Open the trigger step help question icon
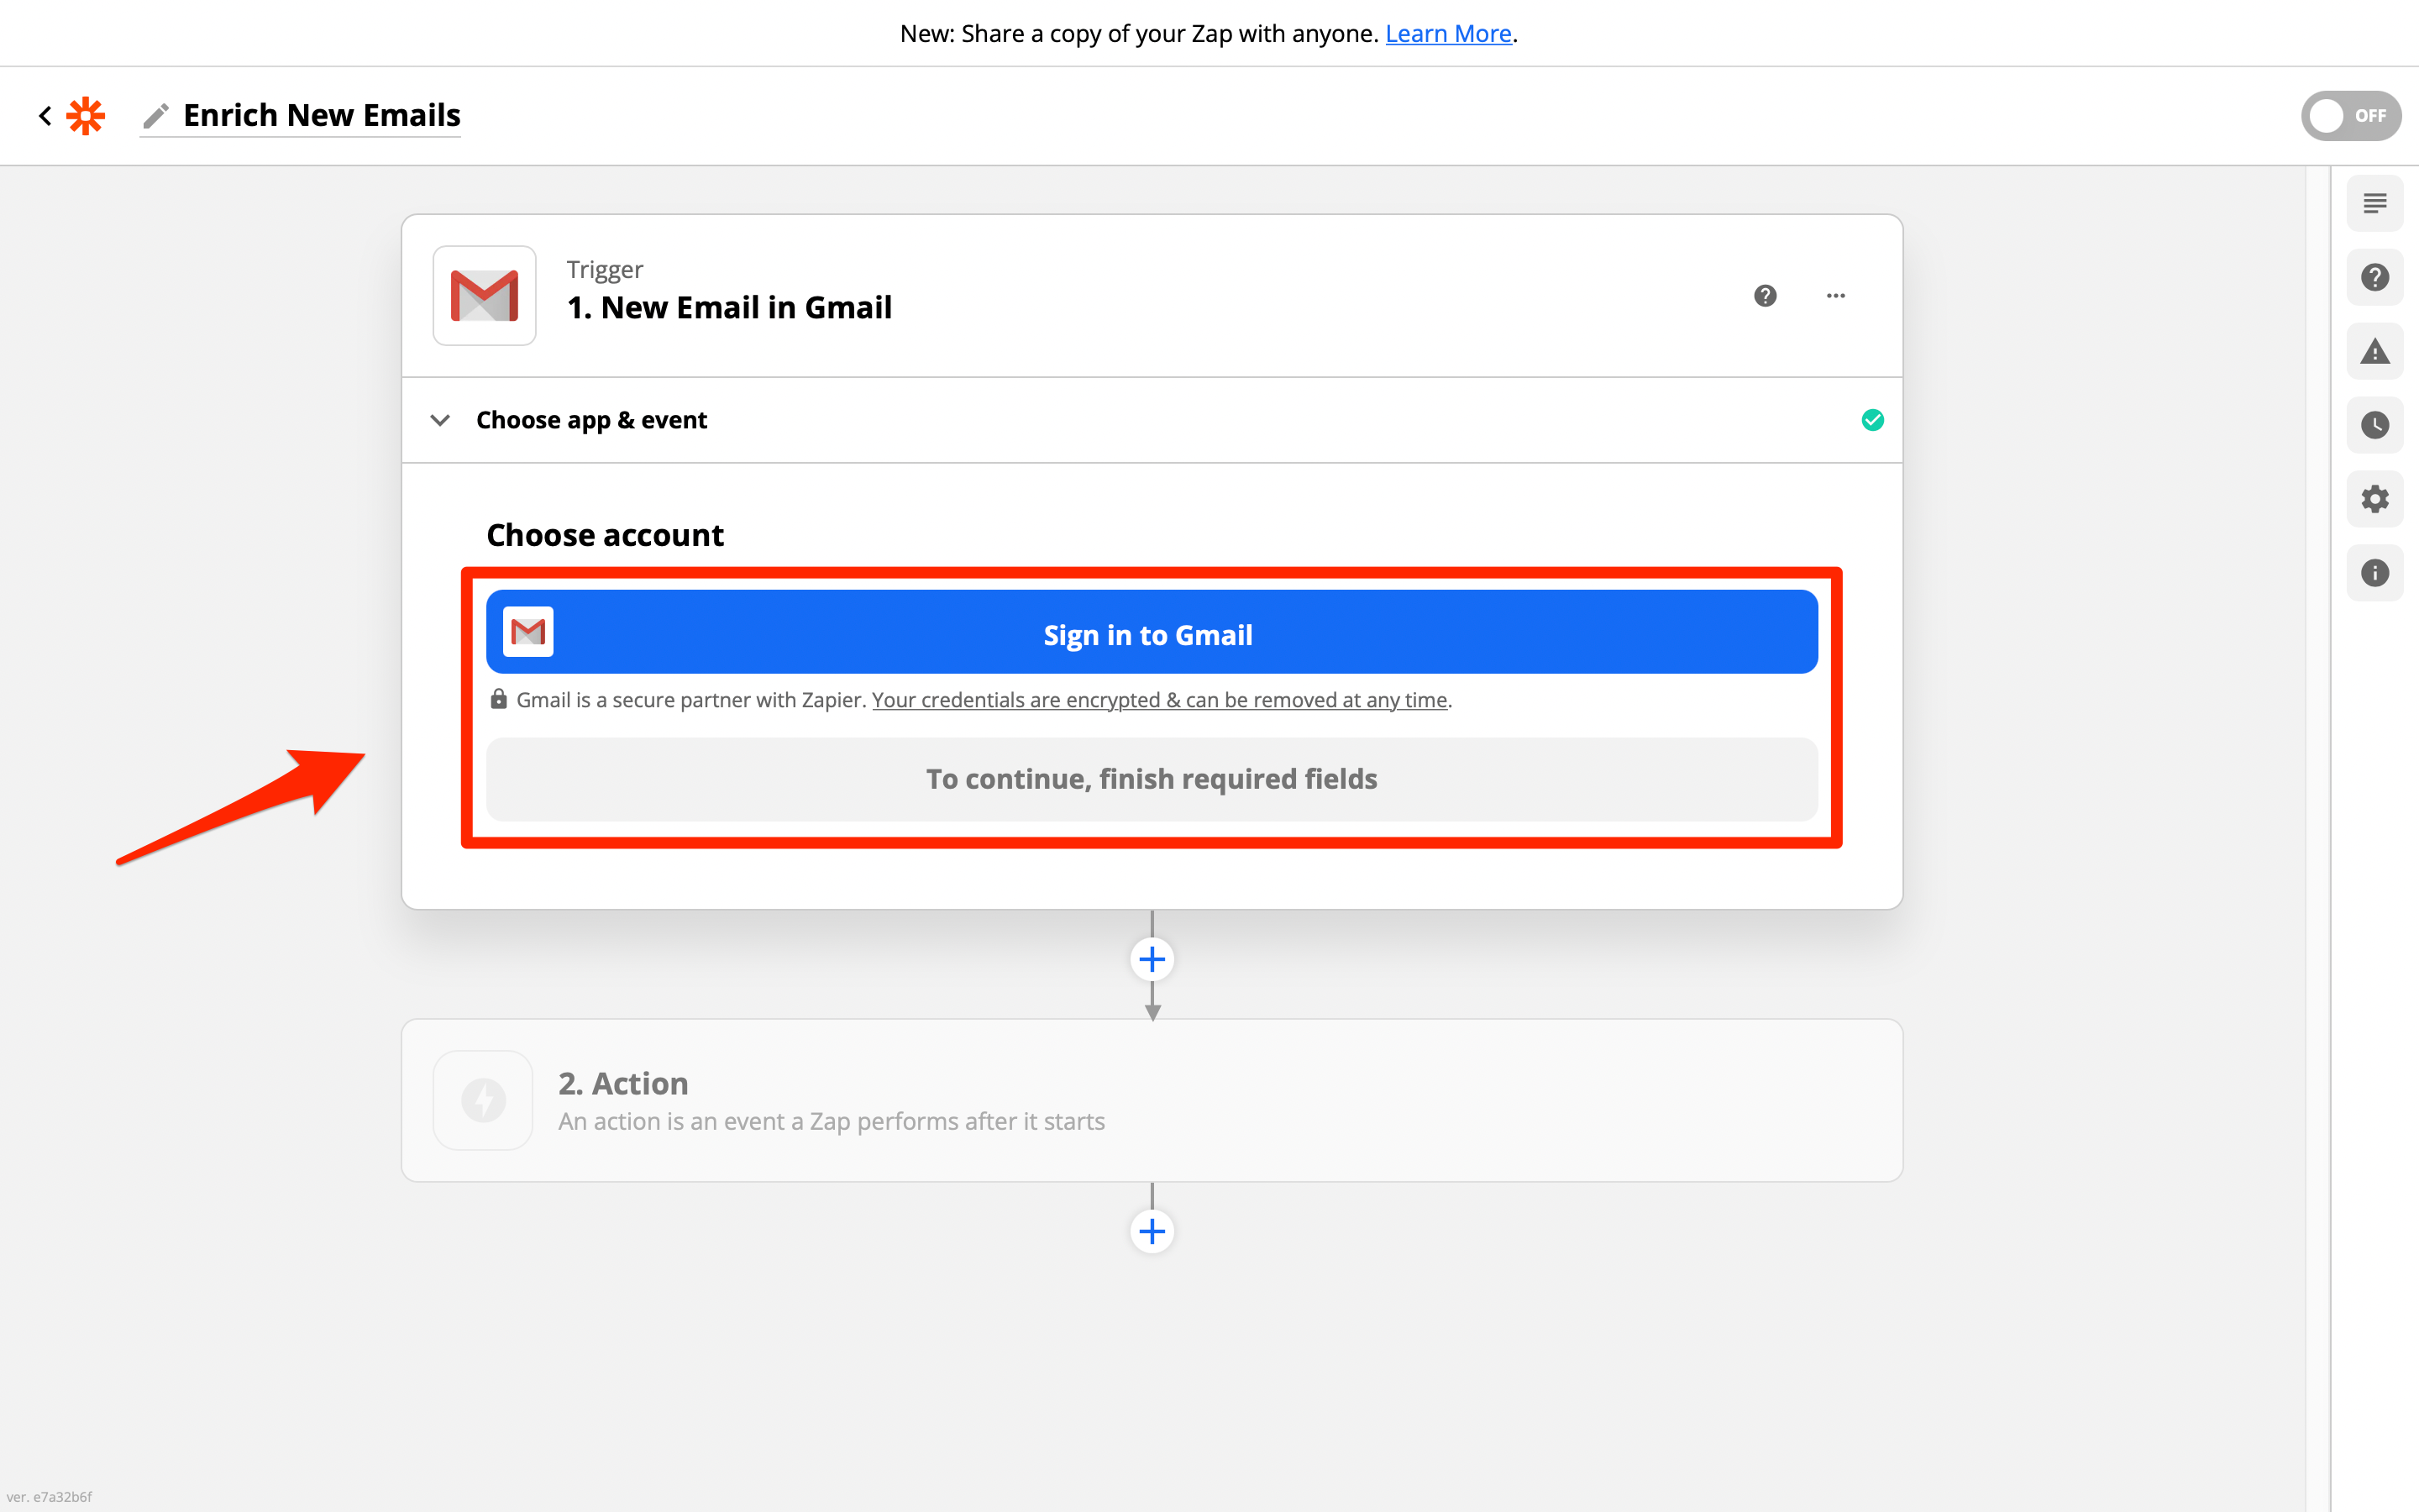2419x1512 pixels. (x=1764, y=296)
